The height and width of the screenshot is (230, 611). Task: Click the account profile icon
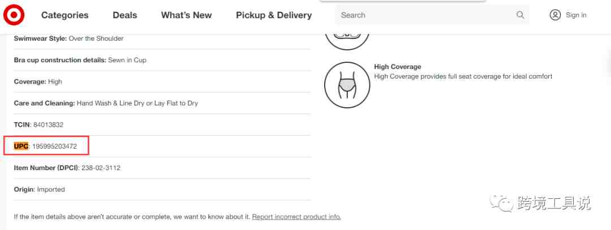[x=555, y=15]
